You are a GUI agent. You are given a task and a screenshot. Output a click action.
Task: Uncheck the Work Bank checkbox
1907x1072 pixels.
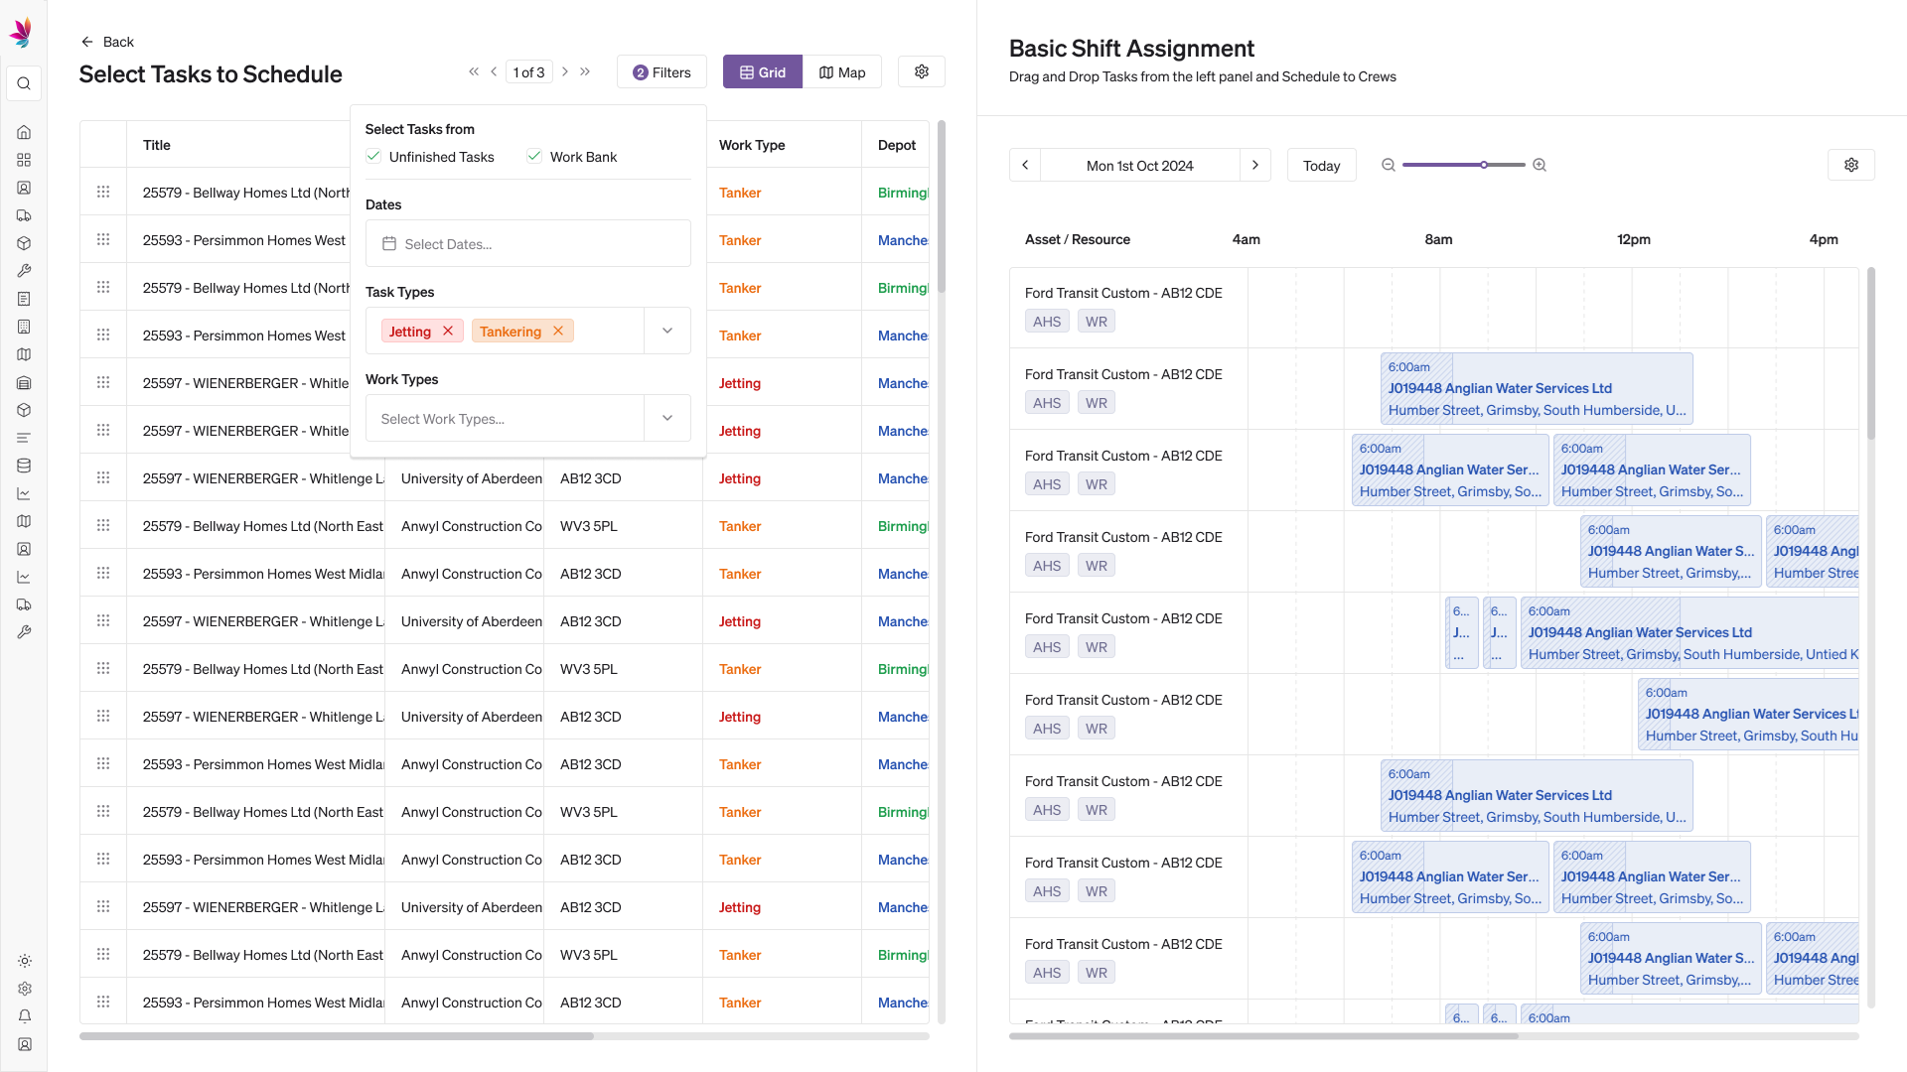pyautogui.click(x=534, y=157)
